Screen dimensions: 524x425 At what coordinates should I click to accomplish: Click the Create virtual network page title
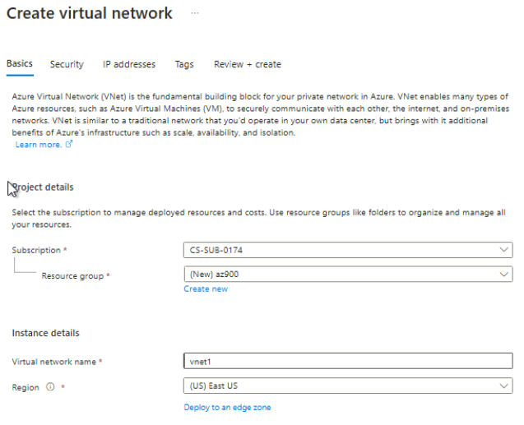pyautogui.click(x=90, y=14)
